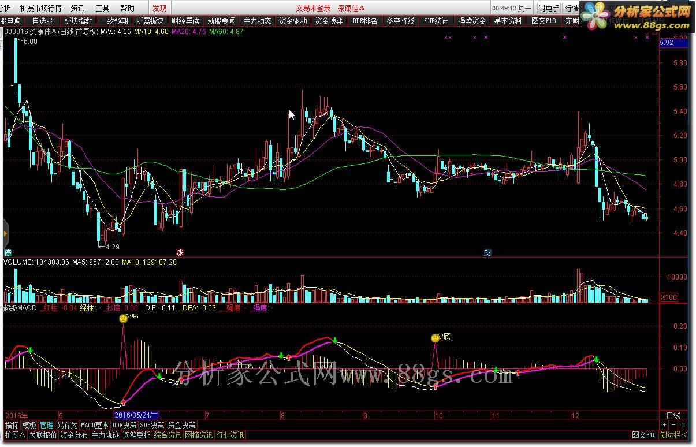Click the 0 reset-zoom button at bottom right

pos(683,425)
